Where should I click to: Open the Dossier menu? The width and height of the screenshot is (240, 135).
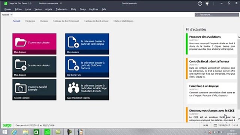[7, 9]
